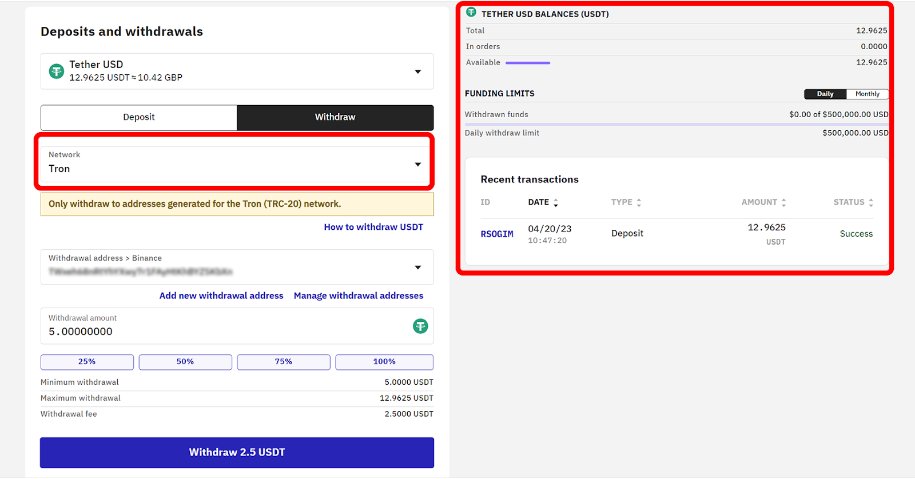Set withdrawal amount to 25%
This screenshot has height=479, width=915.
point(87,362)
